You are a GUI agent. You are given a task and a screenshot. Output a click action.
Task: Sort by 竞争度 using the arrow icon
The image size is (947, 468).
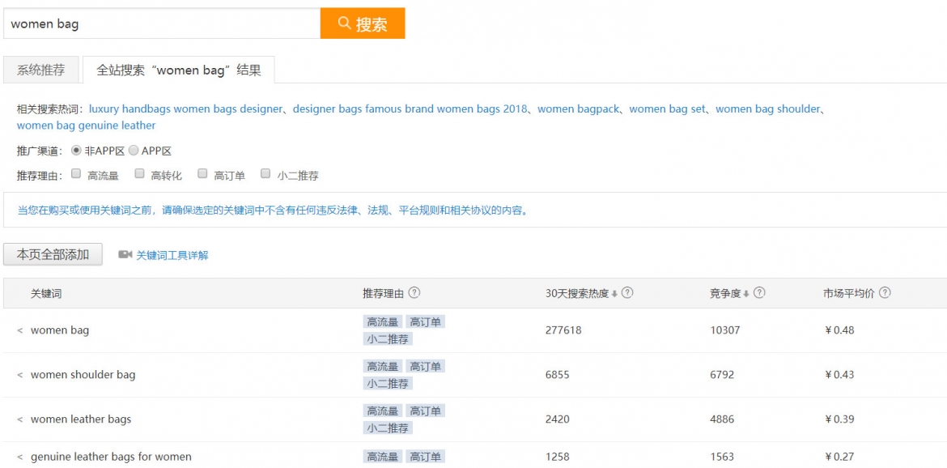pos(746,294)
